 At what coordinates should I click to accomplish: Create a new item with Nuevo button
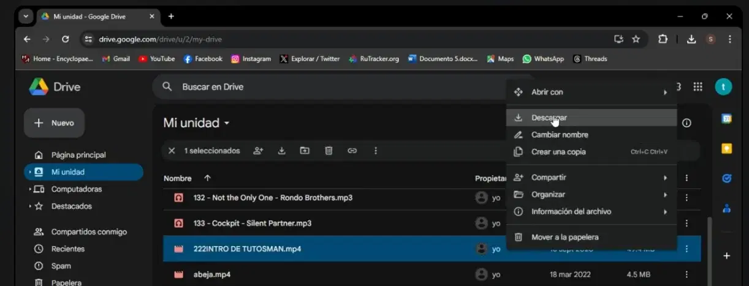click(54, 123)
